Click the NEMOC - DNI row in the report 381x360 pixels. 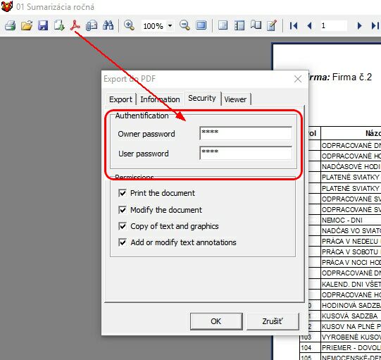342,221
